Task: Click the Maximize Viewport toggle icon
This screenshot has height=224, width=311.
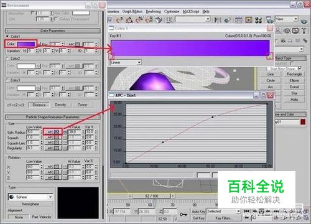Action: (x=306, y=218)
